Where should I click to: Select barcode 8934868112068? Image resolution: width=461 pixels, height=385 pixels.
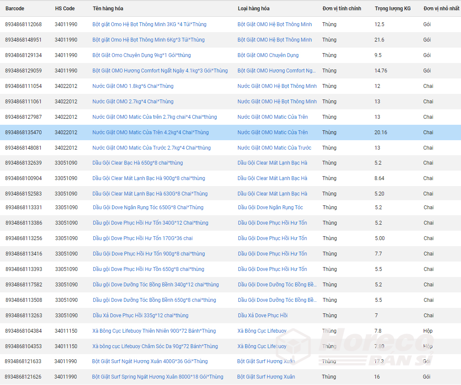(24, 24)
